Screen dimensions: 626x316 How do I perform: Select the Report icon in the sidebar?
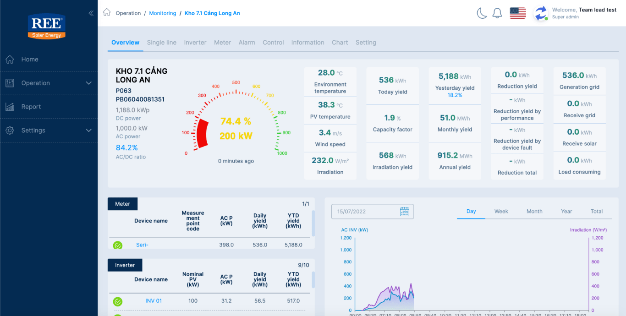pos(10,106)
